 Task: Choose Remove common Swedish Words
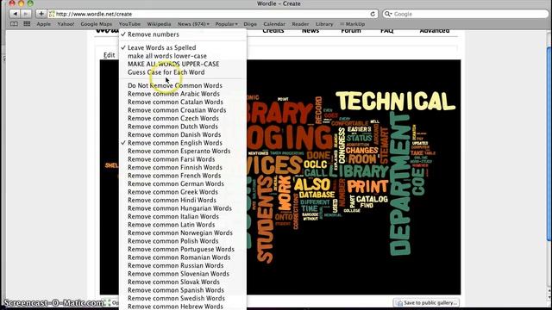point(183,298)
